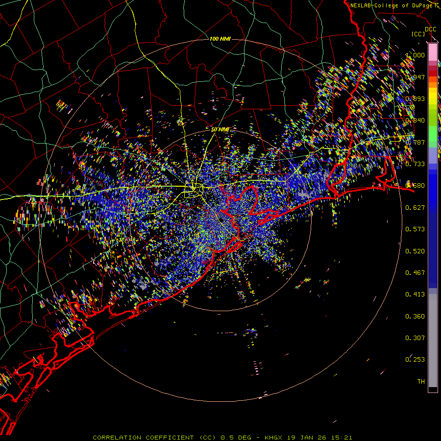Click the 0.520 legend value

(x=415, y=251)
